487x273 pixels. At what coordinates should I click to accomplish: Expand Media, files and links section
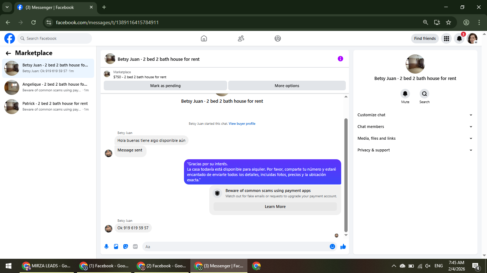tap(415, 138)
